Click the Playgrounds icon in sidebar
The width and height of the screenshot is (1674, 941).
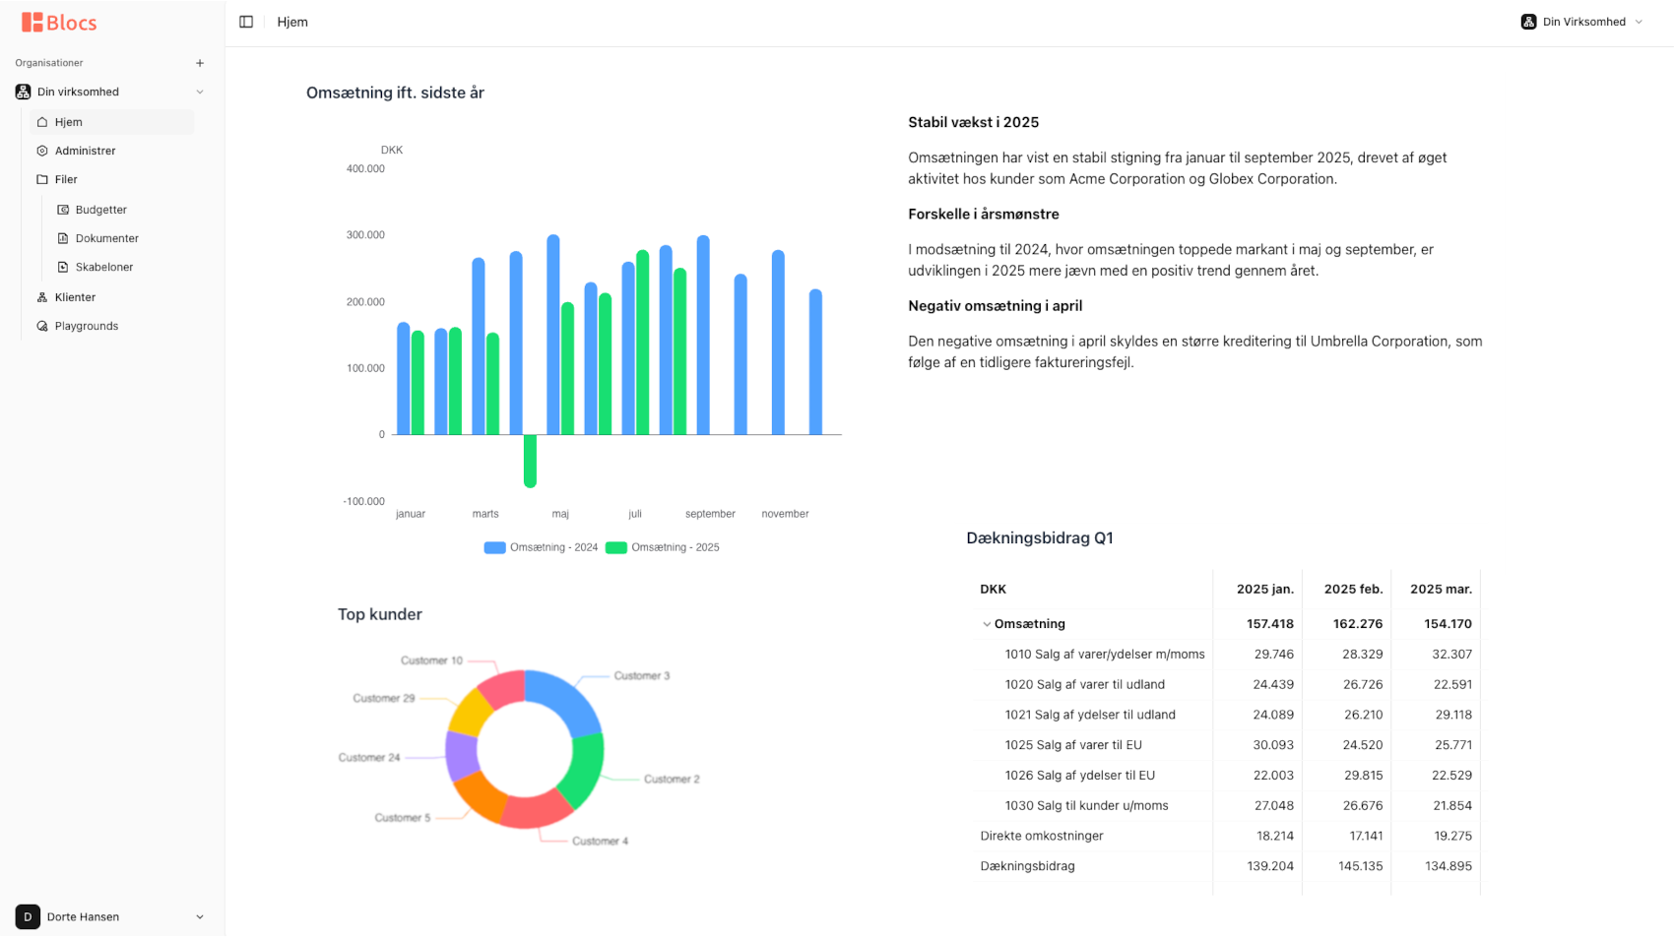coord(42,326)
